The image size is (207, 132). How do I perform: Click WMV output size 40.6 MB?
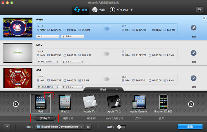pos(171,30)
